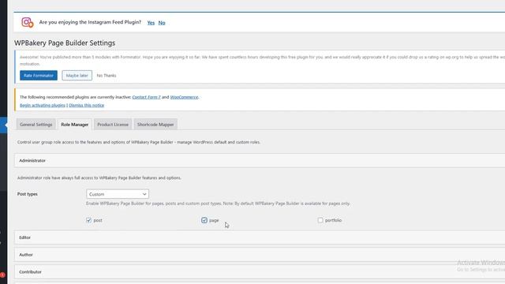Image resolution: width=505 pixels, height=284 pixels.
Task: Open the Post types Custom dropdown
Action: [118, 194]
